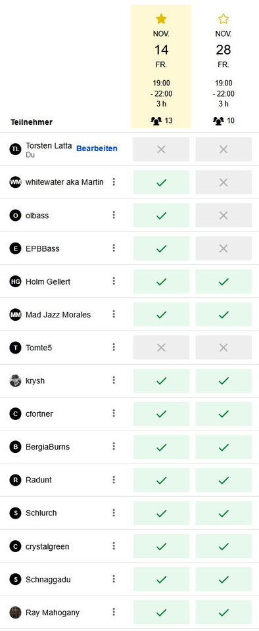Toggle Torsten Latta's Nov. 28 availability cell
259x631 pixels.
[x=224, y=149]
